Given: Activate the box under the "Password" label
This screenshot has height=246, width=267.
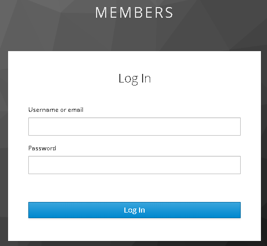Looking at the screenshot, I should click(x=135, y=165).
